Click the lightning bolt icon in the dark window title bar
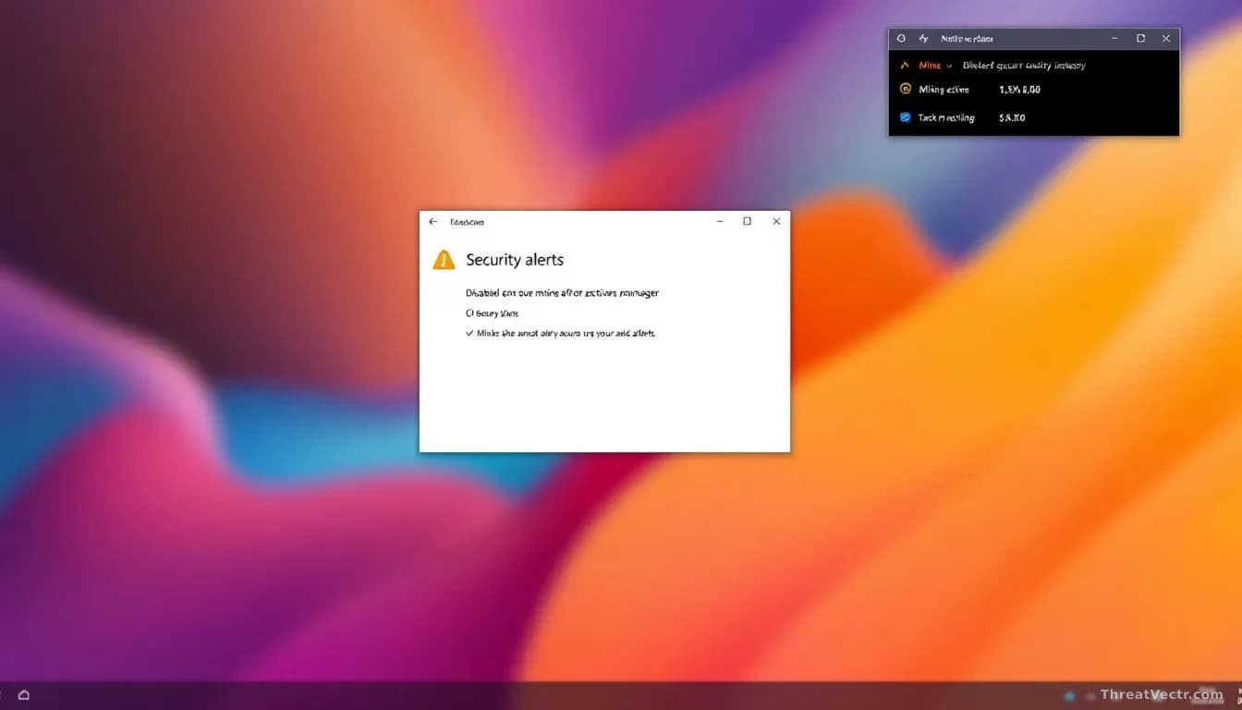1242x710 pixels. [923, 39]
